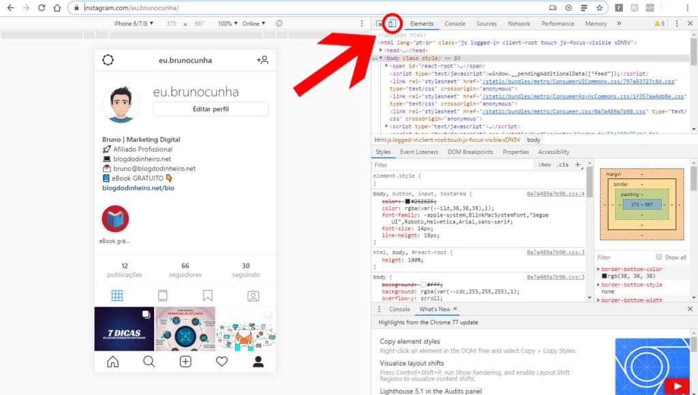Click the #262626 color swatch
Image resolution: width=698 pixels, height=395 pixels.
point(408,202)
